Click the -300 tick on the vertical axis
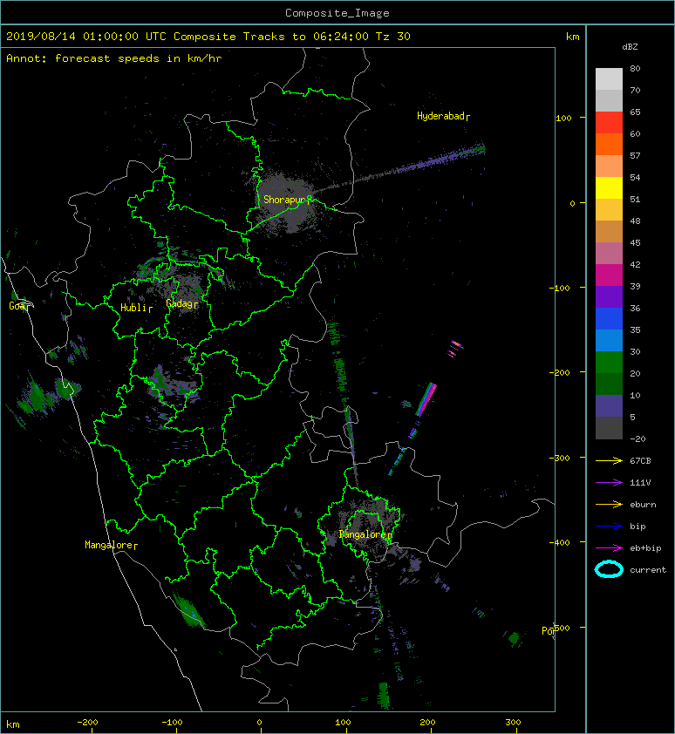Screen dimensions: 675x734 (x=559, y=458)
